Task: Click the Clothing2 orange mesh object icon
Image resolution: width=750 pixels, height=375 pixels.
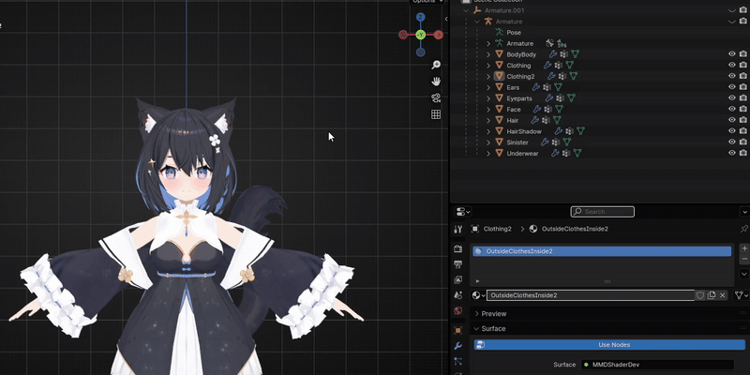Action: coord(499,76)
